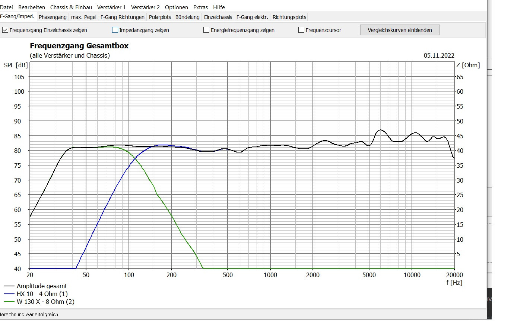511x328 pixels.
Task: Switch to the F-Gang elektr. tab
Action: [252, 17]
